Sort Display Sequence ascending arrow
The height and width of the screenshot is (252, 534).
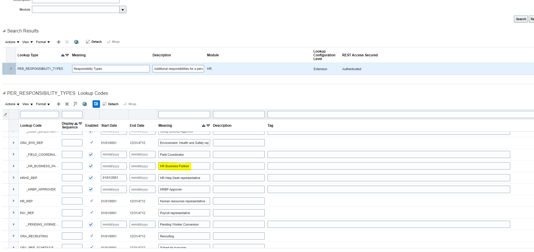pyautogui.click(x=76, y=124)
